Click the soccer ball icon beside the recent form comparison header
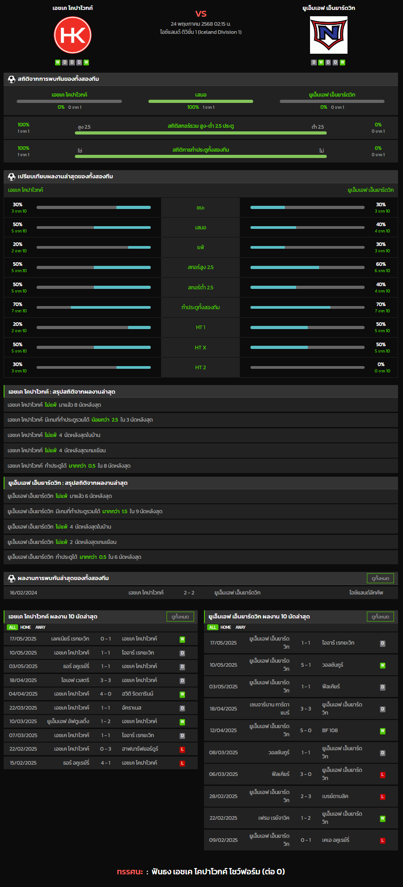This screenshot has height=887, width=403. (12, 176)
